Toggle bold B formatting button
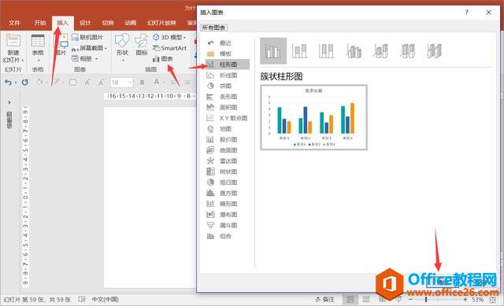The width and height of the screenshot is (504, 306). coord(142,83)
